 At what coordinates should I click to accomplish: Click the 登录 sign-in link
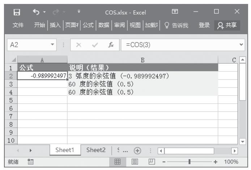[x=204, y=25]
